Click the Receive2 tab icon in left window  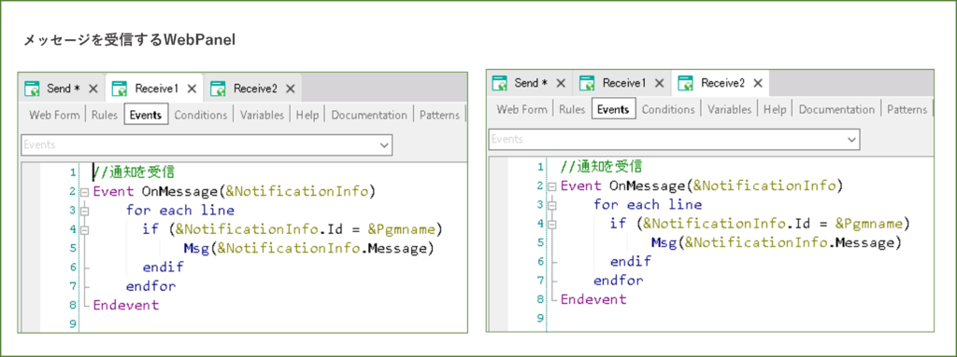tap(218, 89)
